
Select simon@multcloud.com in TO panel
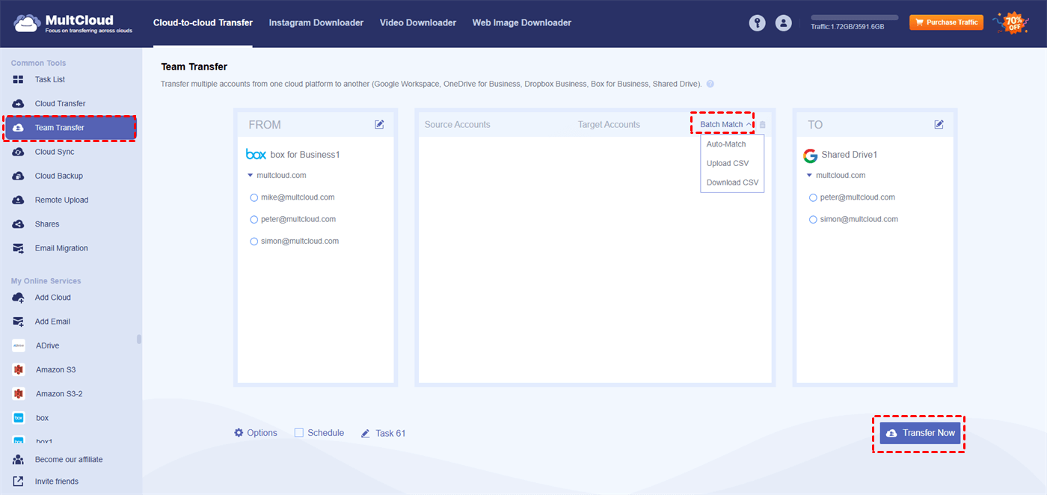(x=813, y=219)
